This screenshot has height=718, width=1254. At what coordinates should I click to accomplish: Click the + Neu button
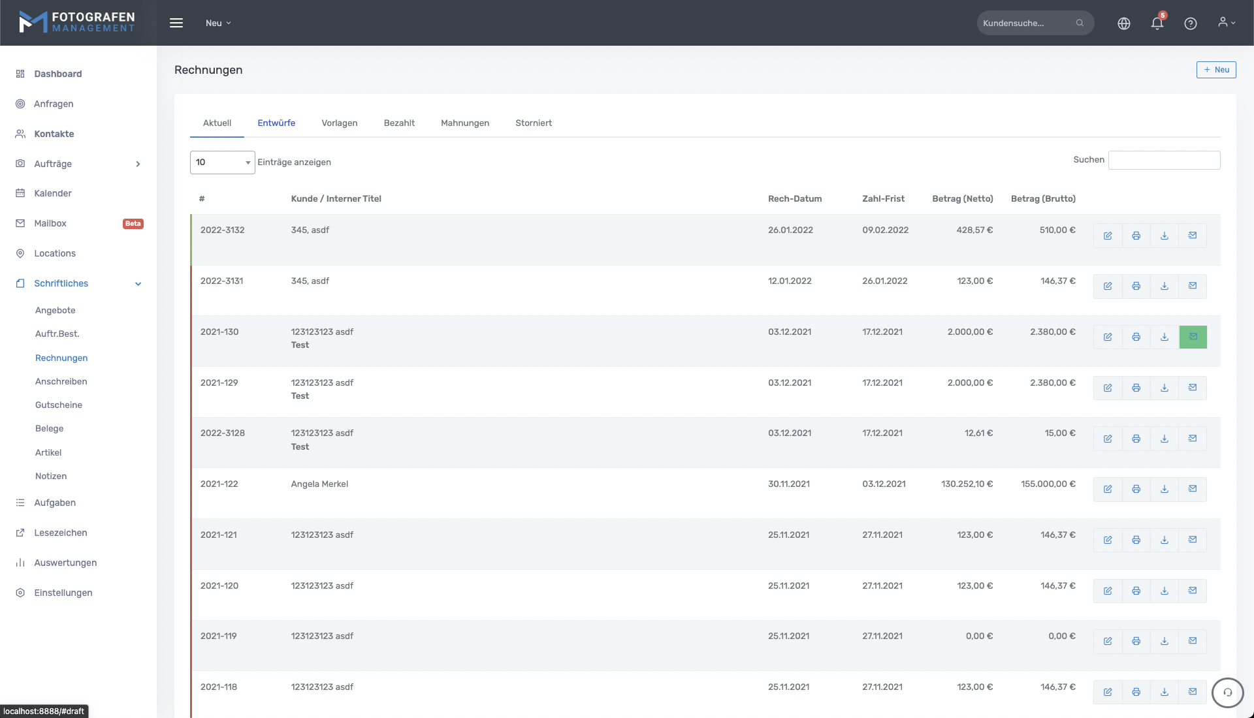pos(1215,70)
